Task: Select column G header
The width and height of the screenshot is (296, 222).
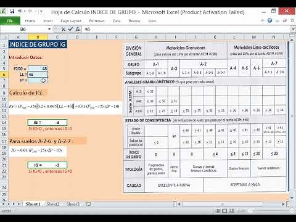Action: click(136, 37)
